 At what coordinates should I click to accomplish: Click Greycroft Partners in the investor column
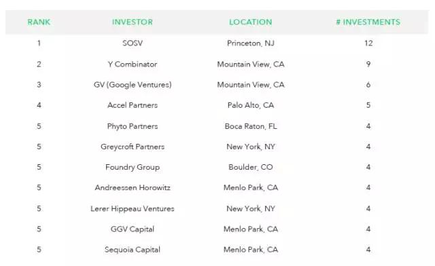point(133,147)
